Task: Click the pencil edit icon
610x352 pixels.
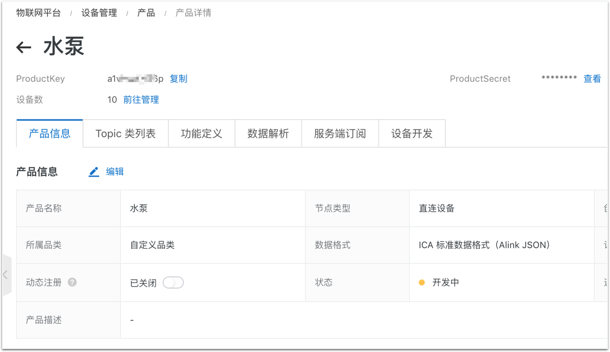Action: tap(94, 172)
